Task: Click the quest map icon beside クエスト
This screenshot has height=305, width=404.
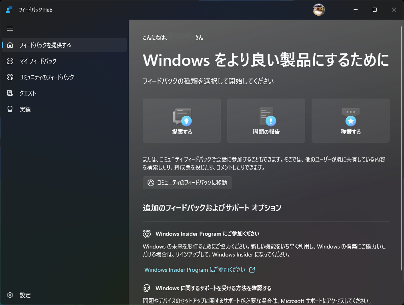Action: pos(10,93)
